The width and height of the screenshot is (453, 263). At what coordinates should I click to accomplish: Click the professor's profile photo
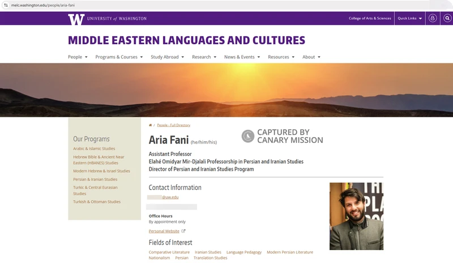pos(356,216)
